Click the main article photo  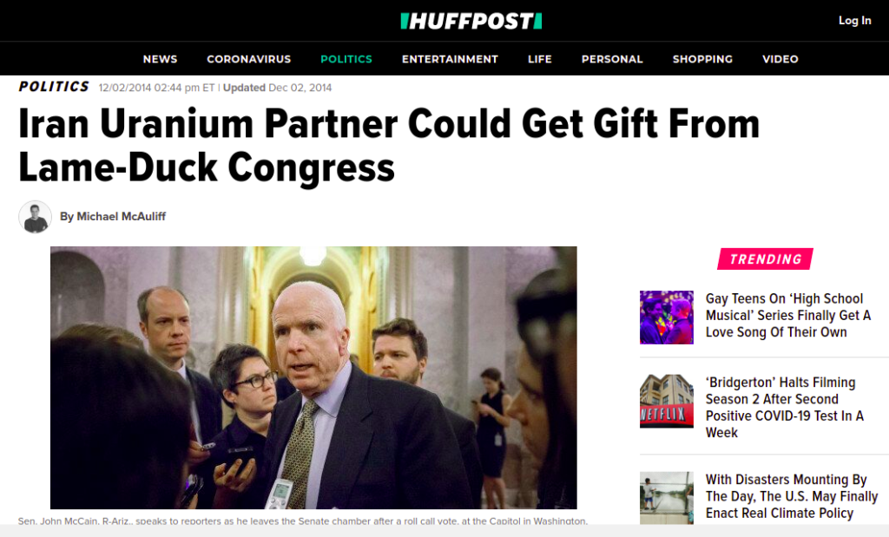313,377
